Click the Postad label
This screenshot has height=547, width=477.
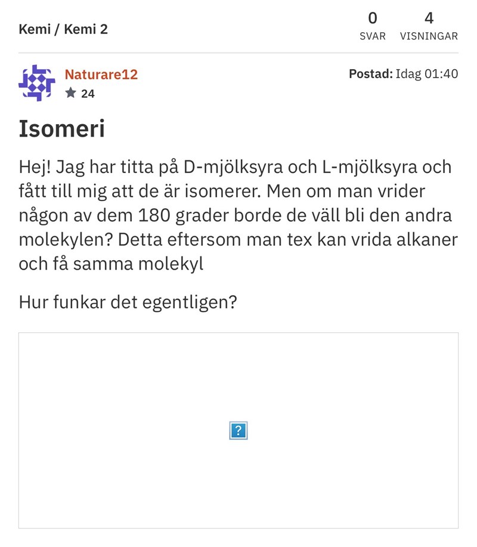pos(370,74)
